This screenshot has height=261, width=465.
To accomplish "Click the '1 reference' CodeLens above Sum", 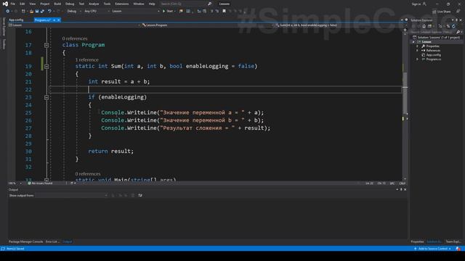I will click(x=87, y=59).
